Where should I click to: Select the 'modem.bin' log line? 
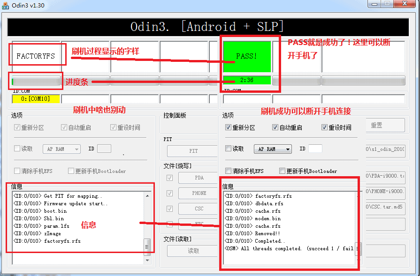[252, 218]
